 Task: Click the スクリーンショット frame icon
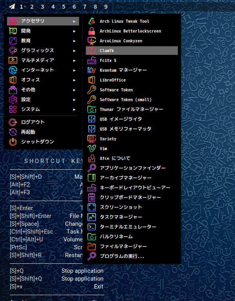[x=92, y=207]
